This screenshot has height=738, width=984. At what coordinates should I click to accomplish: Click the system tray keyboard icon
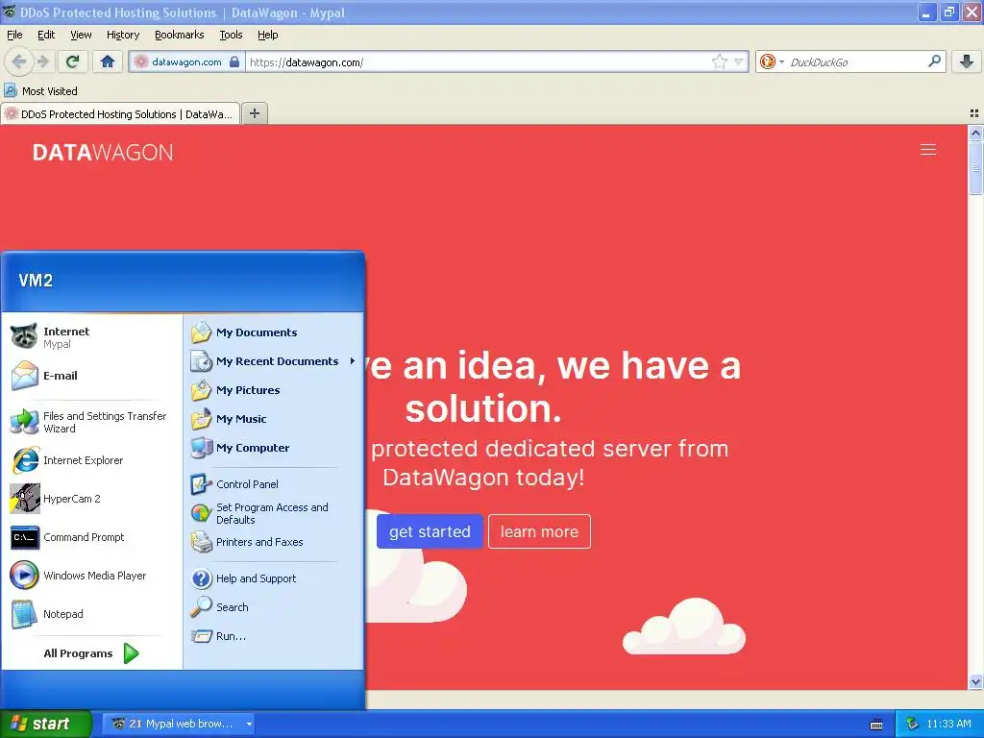tap(876, 725)
